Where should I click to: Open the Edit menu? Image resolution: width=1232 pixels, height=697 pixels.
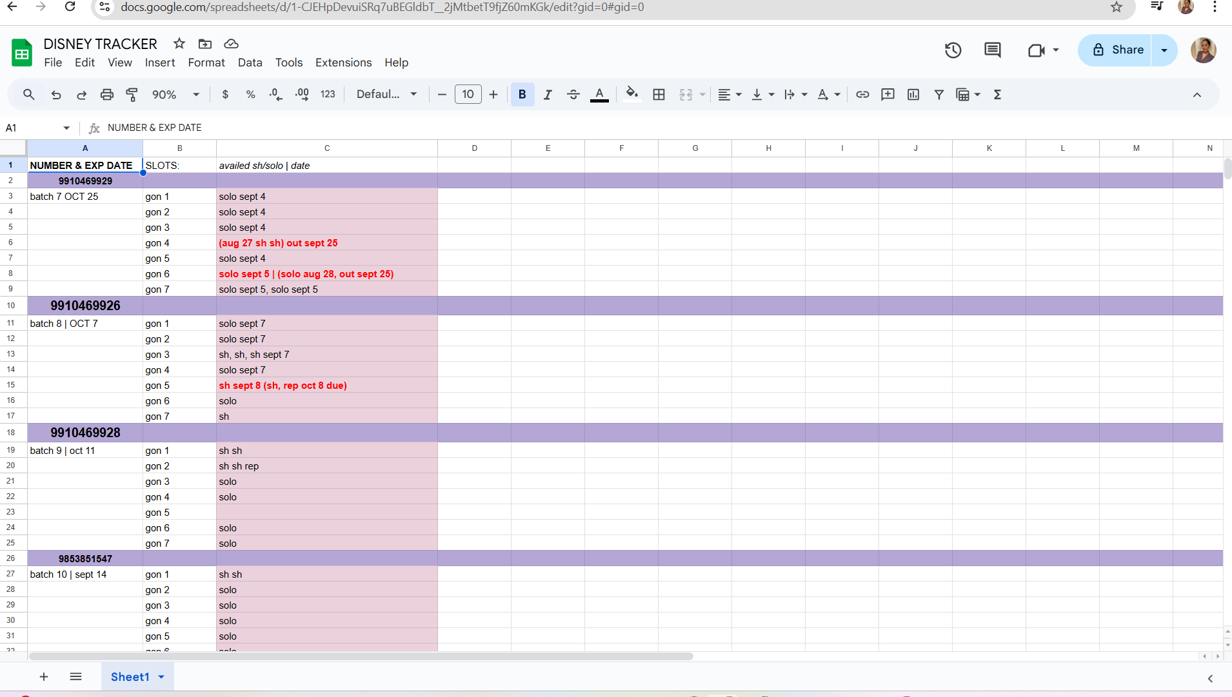click(x=84, y=63)
